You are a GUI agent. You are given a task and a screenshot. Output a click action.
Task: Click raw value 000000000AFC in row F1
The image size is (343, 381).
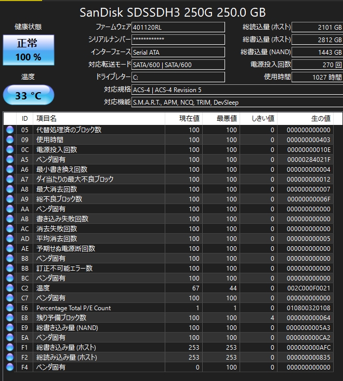[x=309, y=347]
